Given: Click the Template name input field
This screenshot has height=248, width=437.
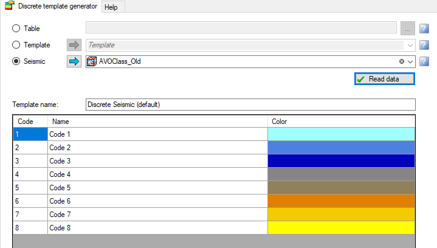Looking at the screenshot, I should 250,105.
